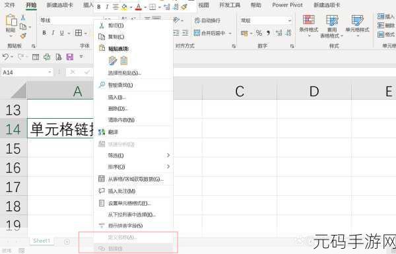
Task: Open the fill color dropdown in mini toolbar
Action: [131, 7]
